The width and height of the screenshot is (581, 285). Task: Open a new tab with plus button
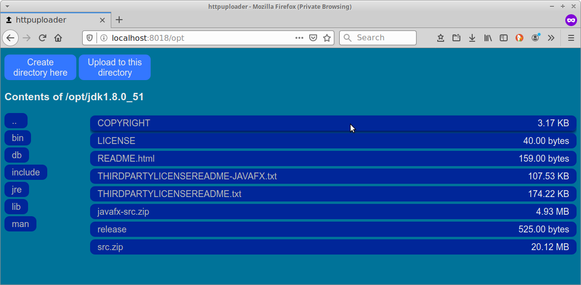tap(119, 20)
